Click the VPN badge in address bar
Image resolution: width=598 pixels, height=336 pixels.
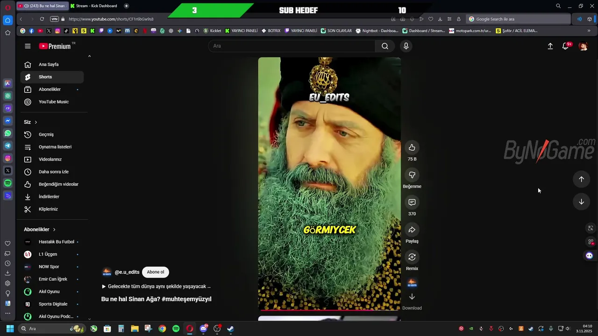tap(54, 19)
